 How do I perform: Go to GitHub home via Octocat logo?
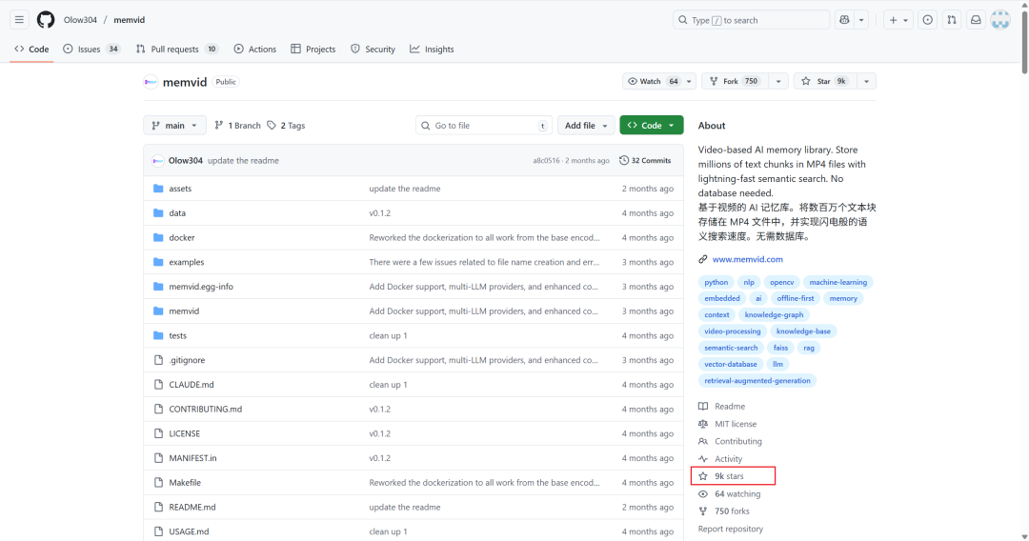point(46,20)
